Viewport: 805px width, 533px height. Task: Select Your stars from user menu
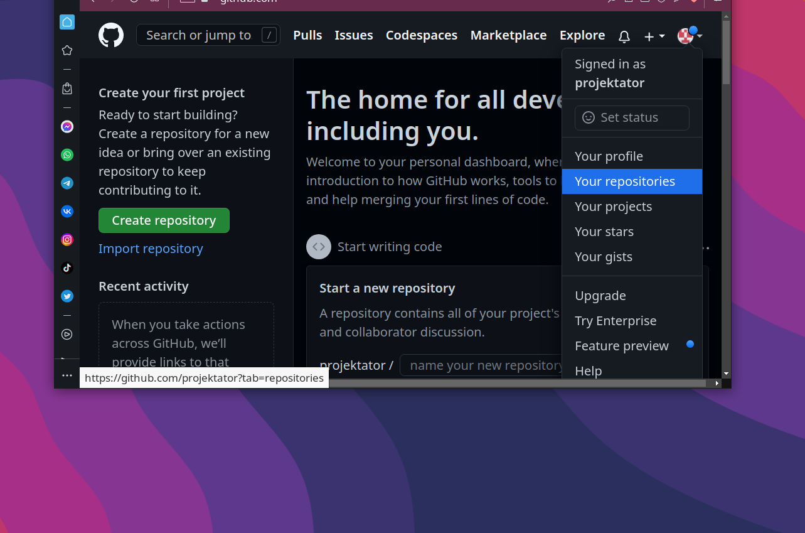[x=632, y=232]
